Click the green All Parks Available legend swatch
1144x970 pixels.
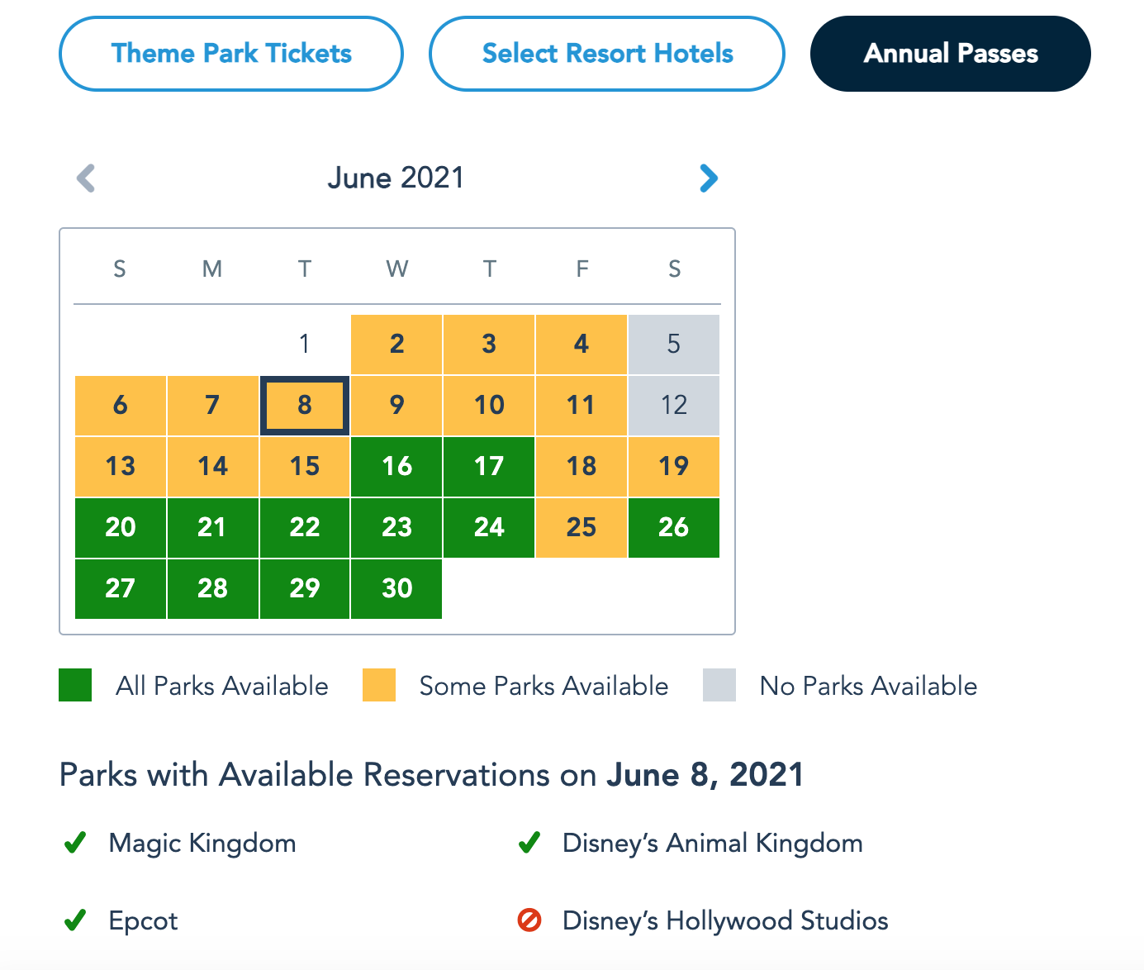(x=75, y=685)
